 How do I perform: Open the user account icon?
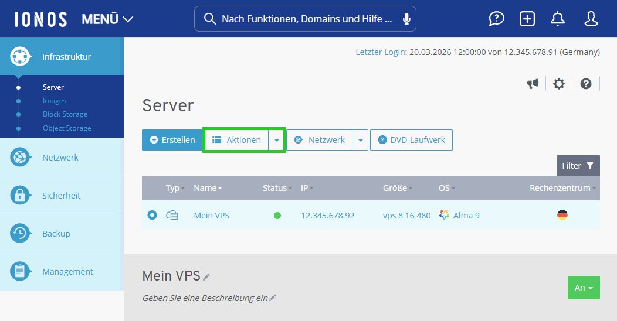coord(591,19)
